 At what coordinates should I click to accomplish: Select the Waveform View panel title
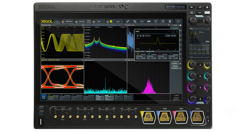[46, 25]
